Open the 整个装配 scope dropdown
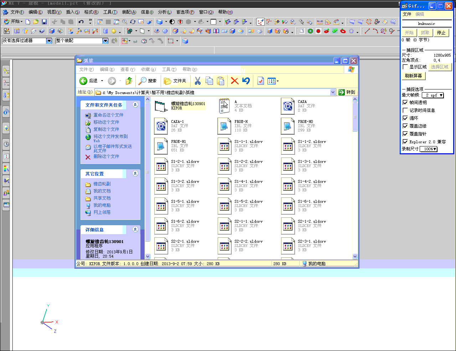The width and height of the screenshot is (456, 351). [105, 41]
